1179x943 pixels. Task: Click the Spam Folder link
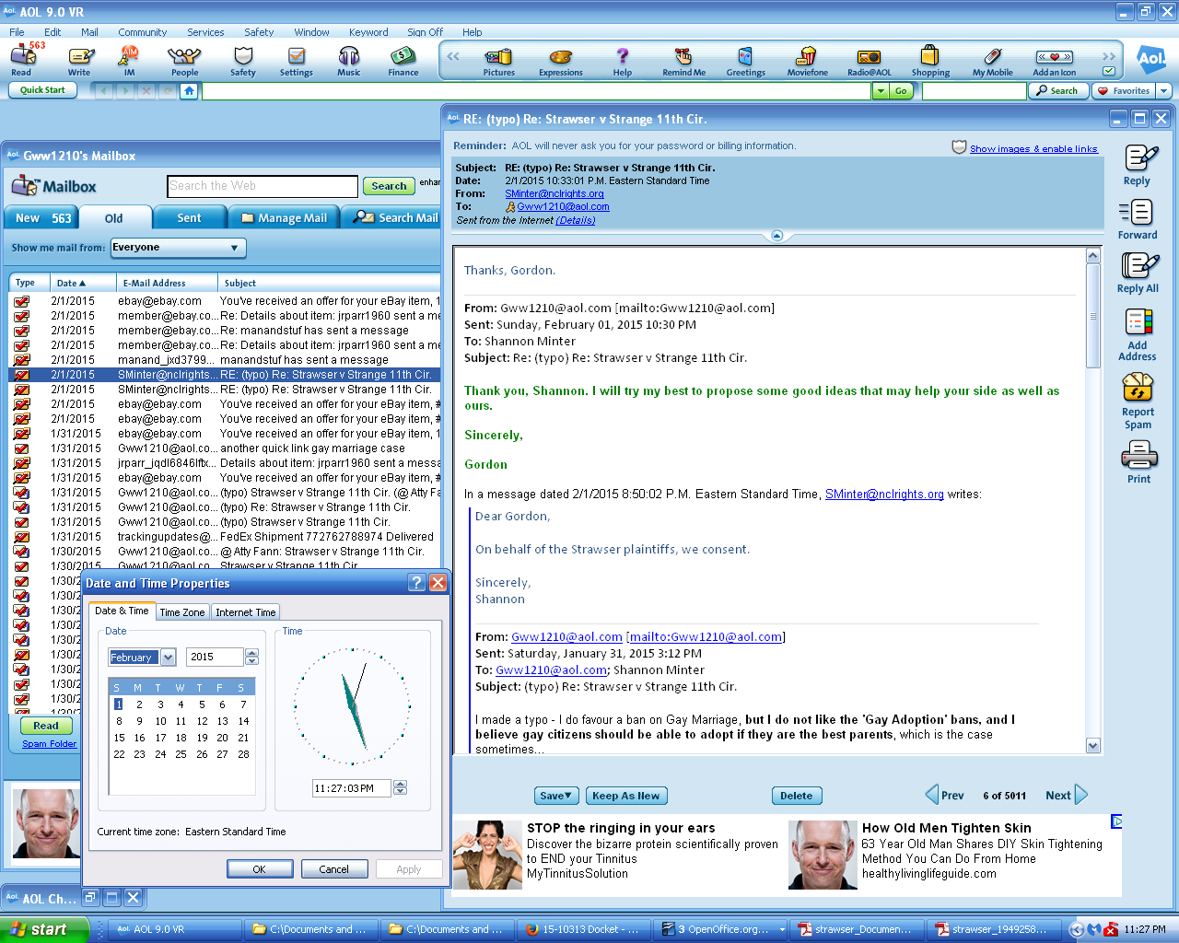coord(50,744)
